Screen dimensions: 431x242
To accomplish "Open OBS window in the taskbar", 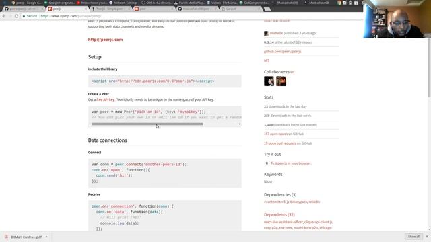I will tap(158, 3).
